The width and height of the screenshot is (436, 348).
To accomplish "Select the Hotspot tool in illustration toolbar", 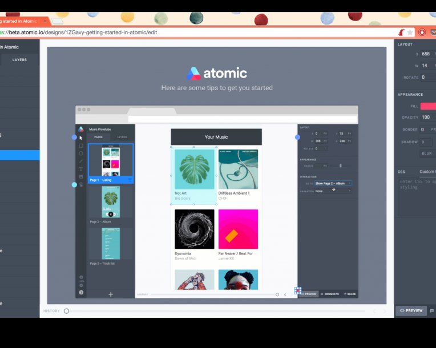I will (81, 185).
